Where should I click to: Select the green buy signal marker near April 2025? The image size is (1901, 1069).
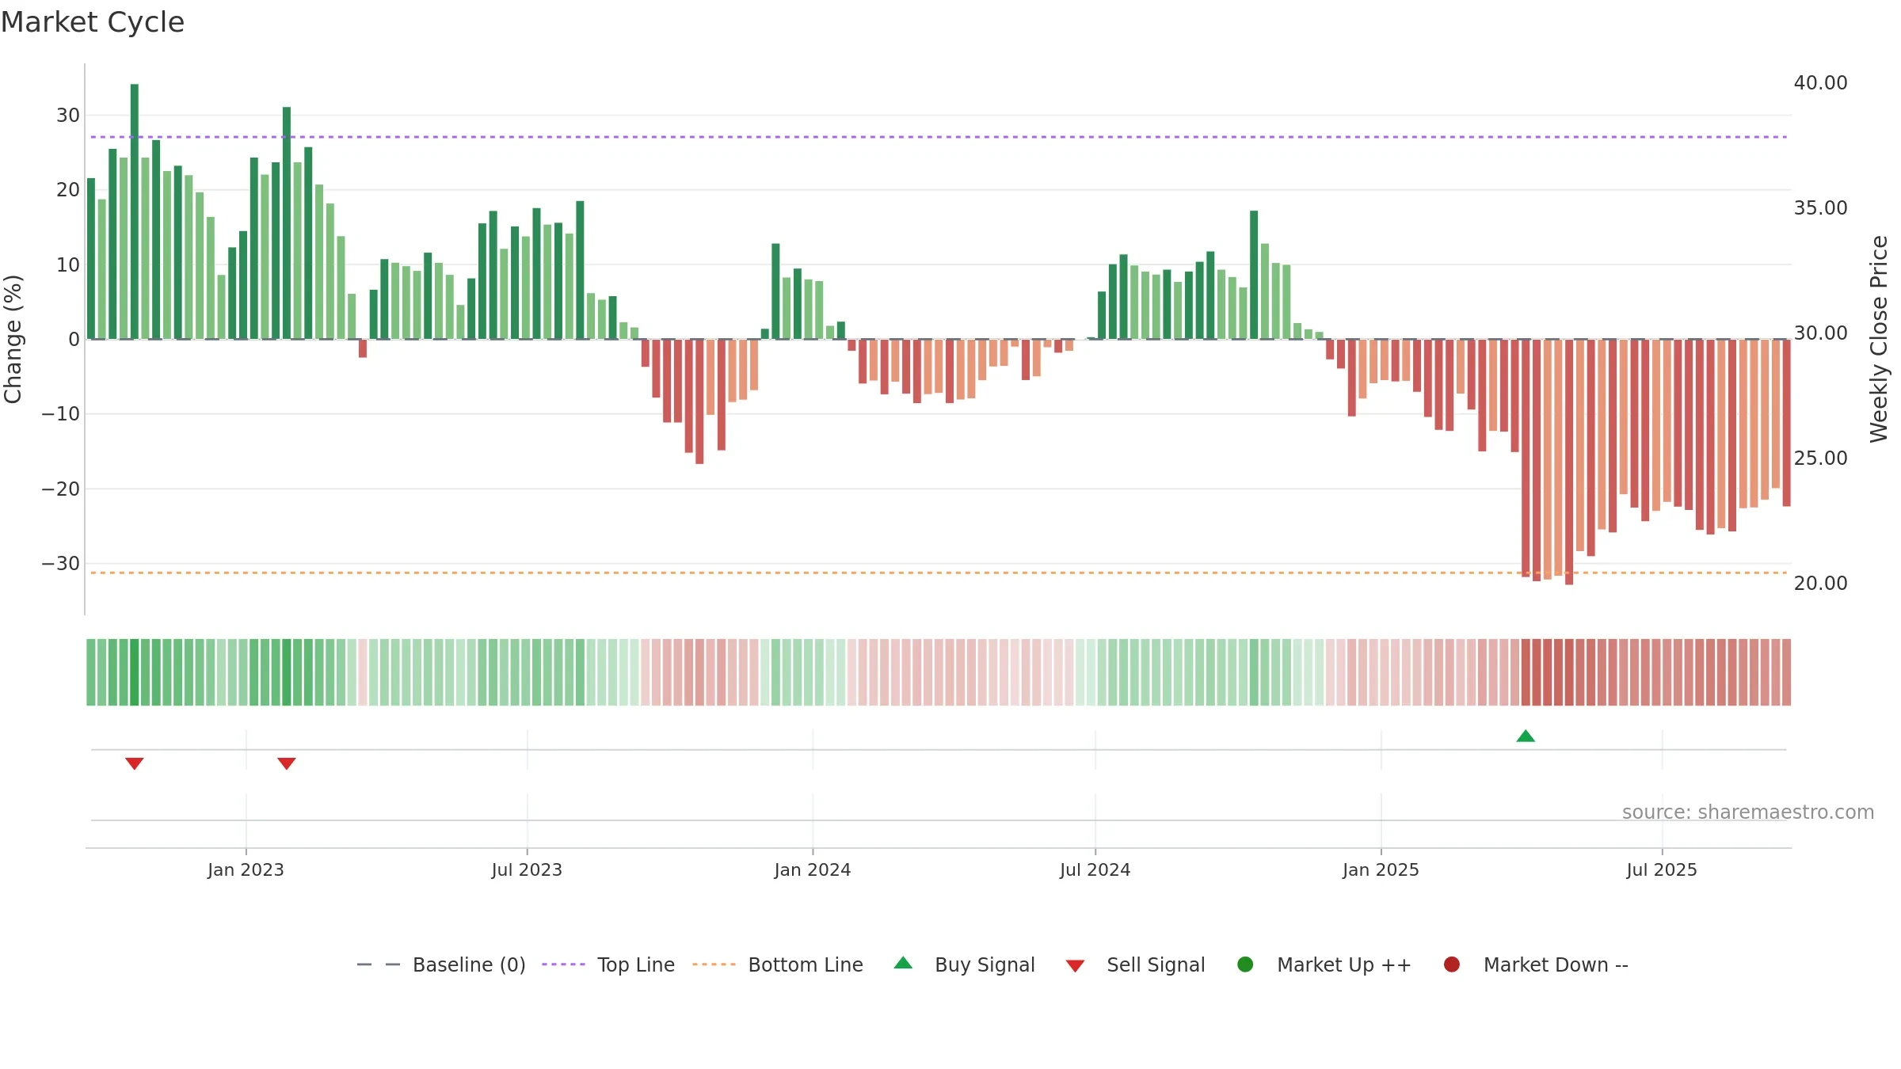[1526, 736]
